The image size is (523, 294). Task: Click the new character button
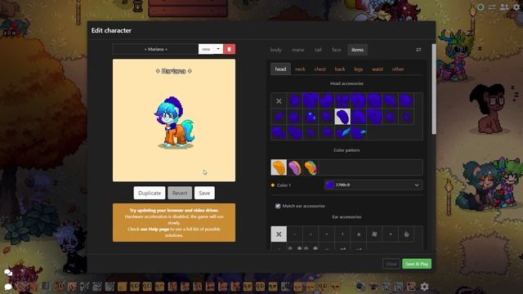206,49
